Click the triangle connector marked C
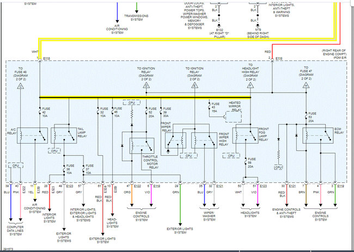The height and width of the screenshot is (252, 354). pos(20,86)
